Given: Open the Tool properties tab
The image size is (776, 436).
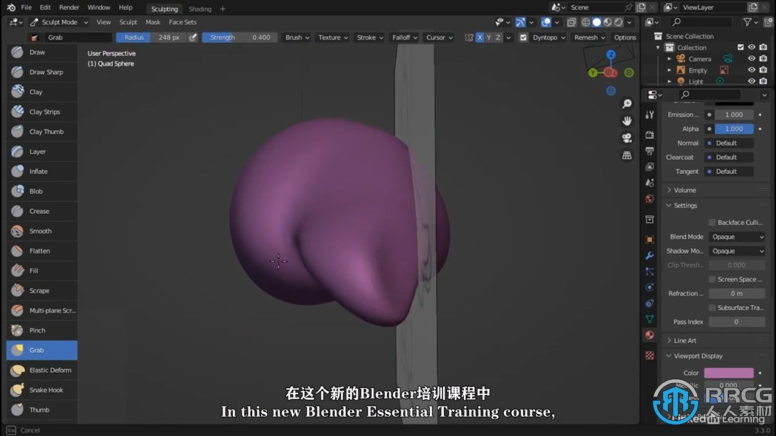Looking at the screenshot, I should coord(650,115).
